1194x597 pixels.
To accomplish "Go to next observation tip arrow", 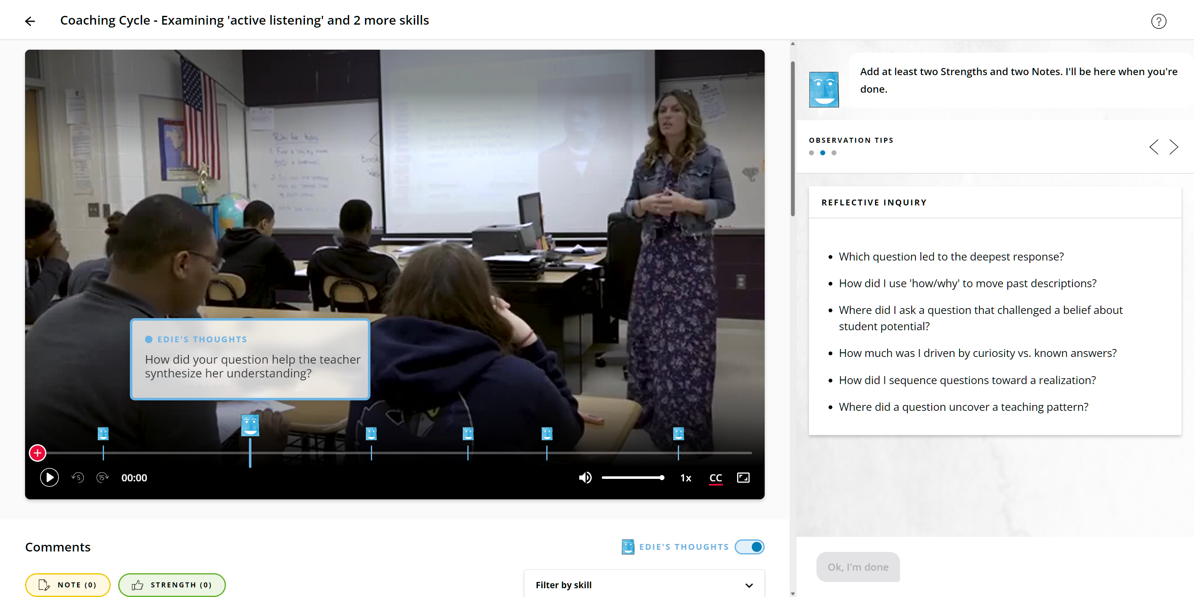I will pyautogui.click(x=1173, y=147).
